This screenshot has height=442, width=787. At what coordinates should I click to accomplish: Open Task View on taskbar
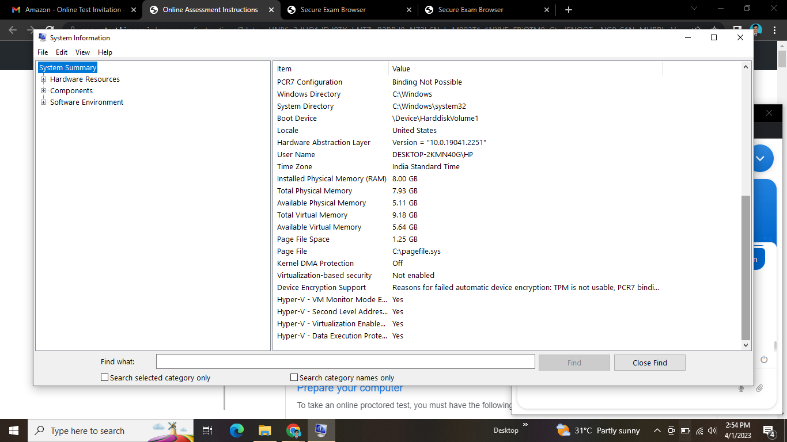pyautogui.click(x=207, y=430)
